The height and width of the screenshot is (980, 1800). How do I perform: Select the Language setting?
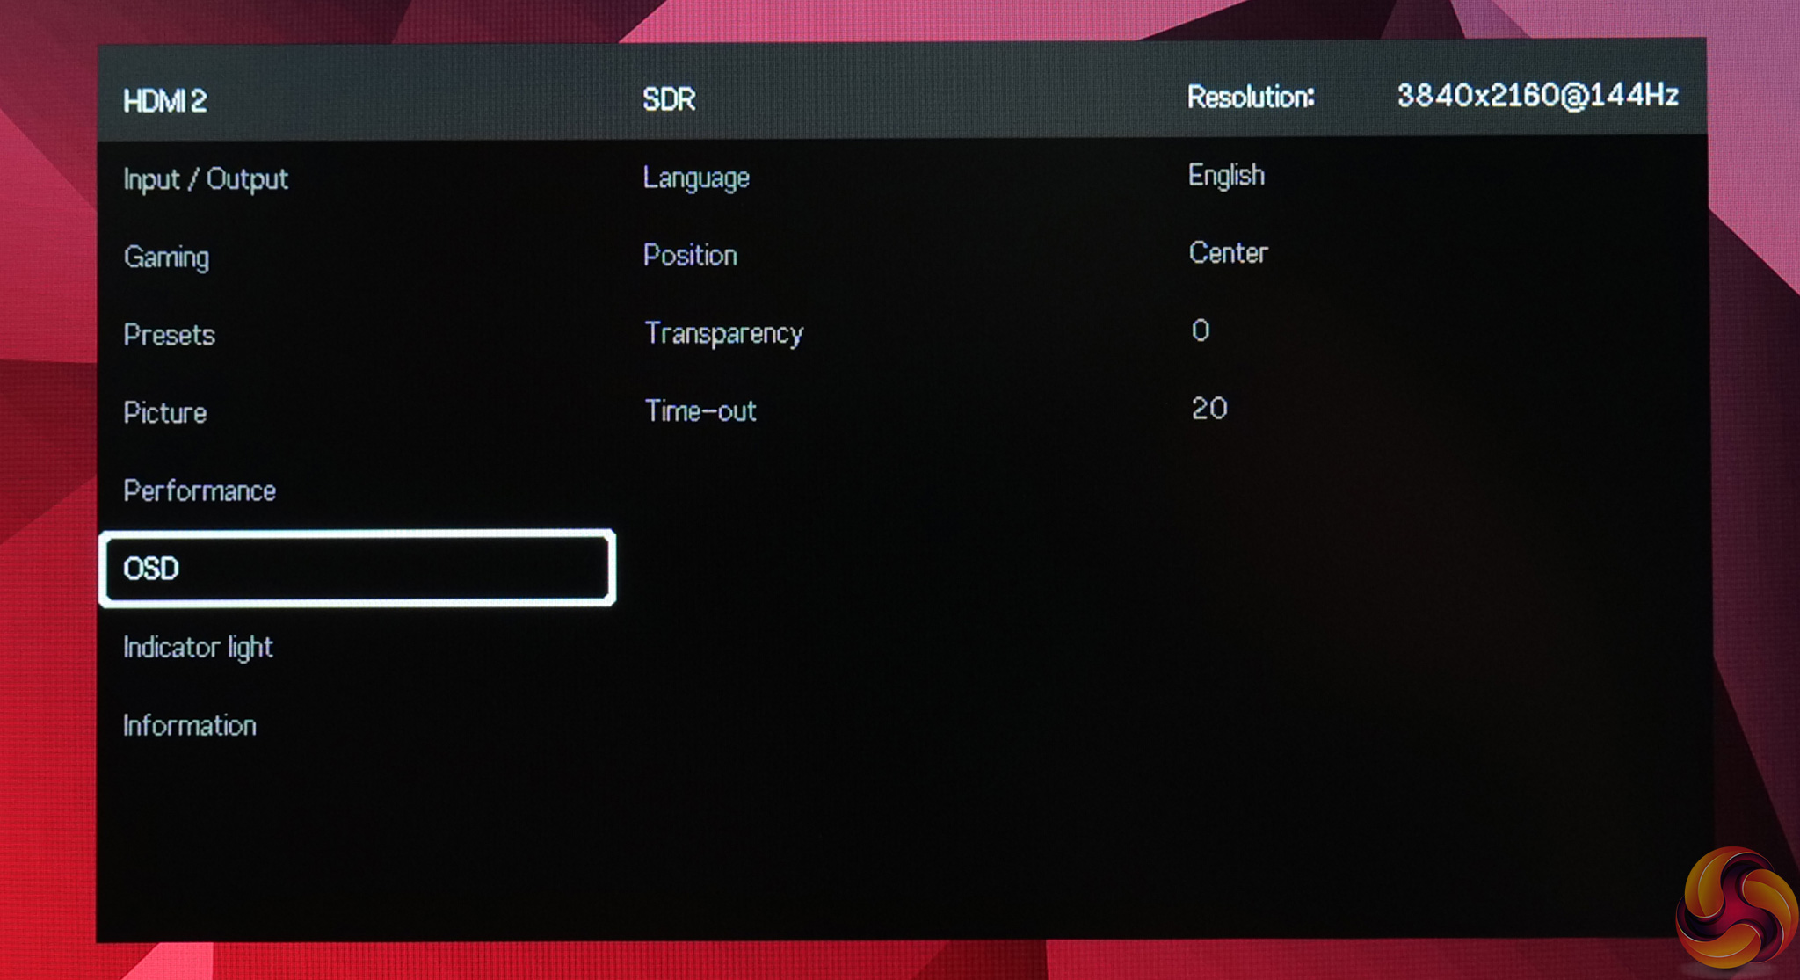695,178
